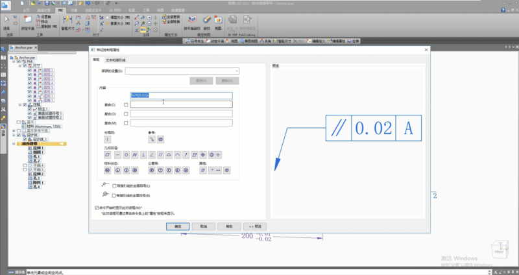
Task: Insert the perpendicularity symbol
Action: click(143, 154)
